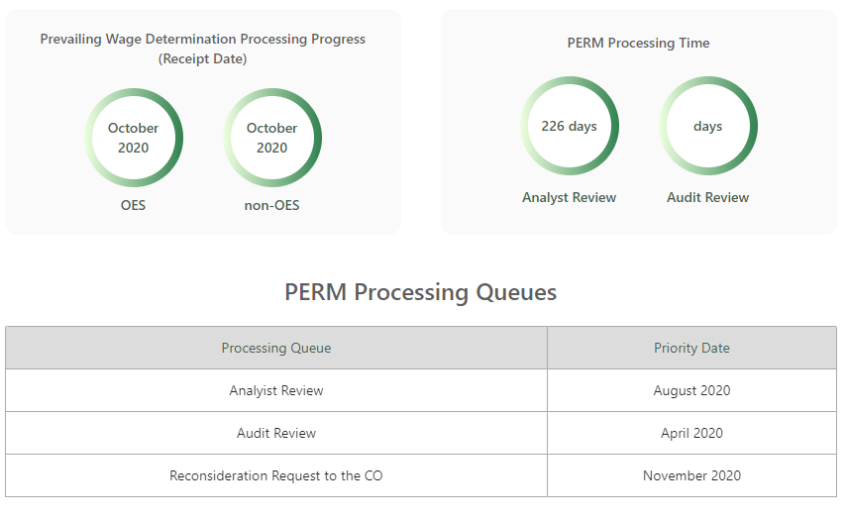Viewport: 847px width, 520px height.
Task: Select the Analyist Review cell in the table
Action: click(x=276, y=390)
